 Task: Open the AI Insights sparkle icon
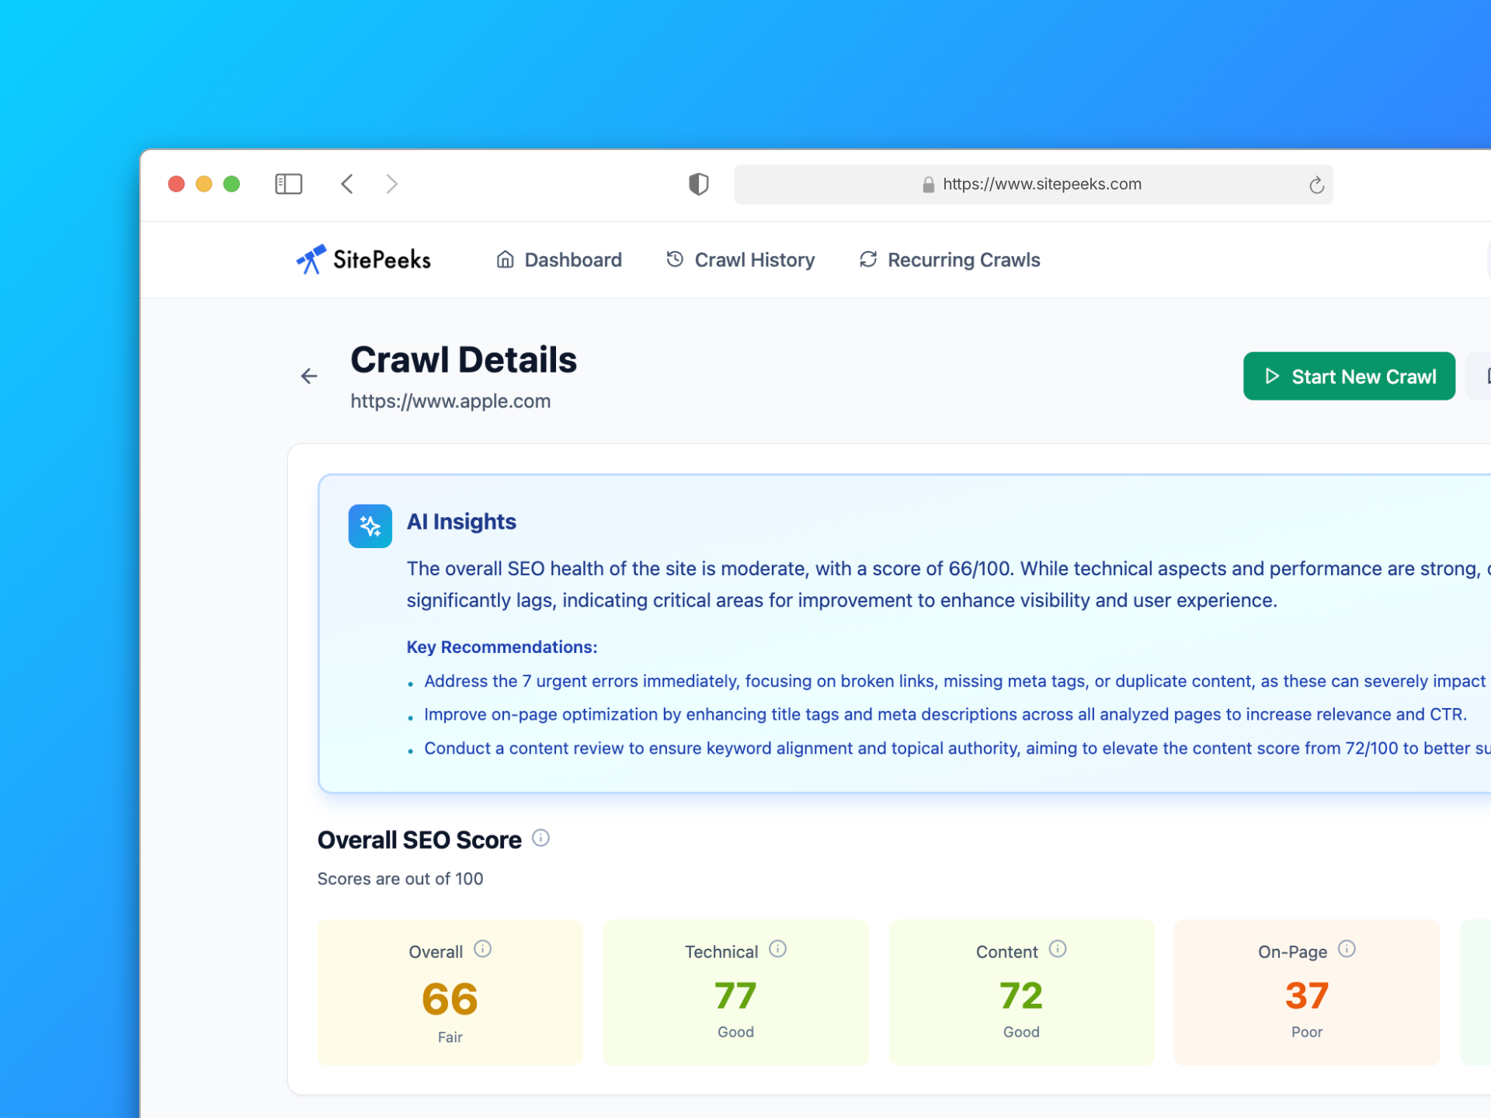pos(370,526)
